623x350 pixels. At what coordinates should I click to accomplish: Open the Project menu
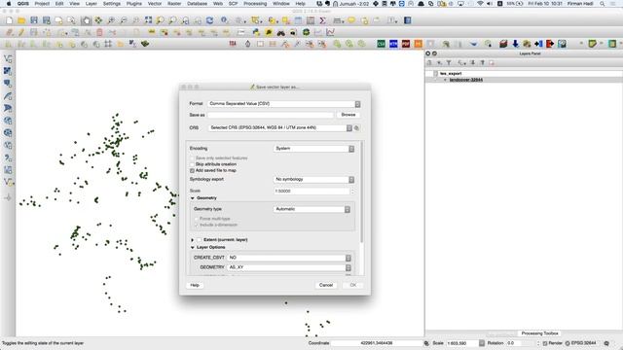[42, 4]
